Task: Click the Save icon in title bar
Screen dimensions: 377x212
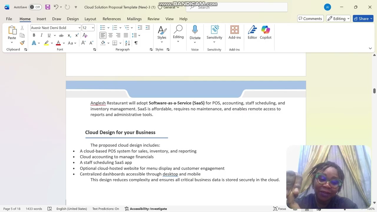Action: click(x=47, y=7)
